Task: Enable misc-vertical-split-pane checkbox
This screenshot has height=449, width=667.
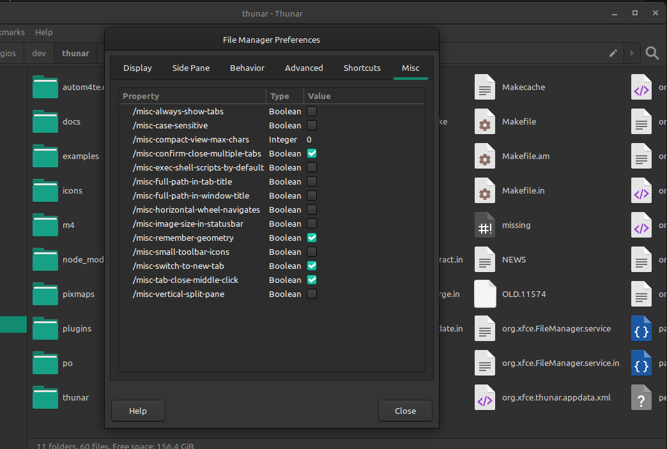Action: tap(312, 294)
